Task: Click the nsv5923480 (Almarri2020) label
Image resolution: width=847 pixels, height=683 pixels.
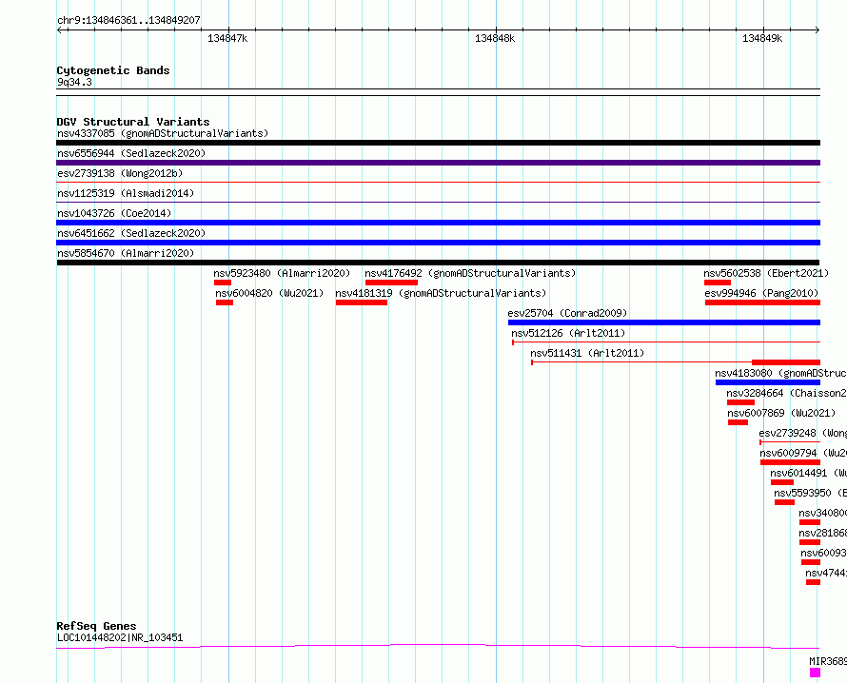Action: point(282,273)
